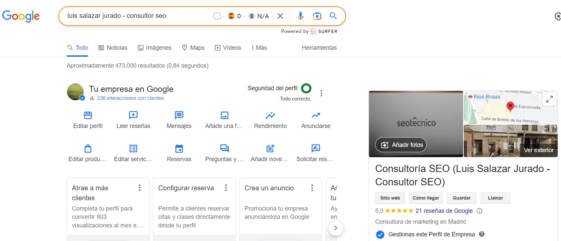Open 21 reseñas de Google link
Viewport: 561px width, 241px height.
(x=444, y=211)
